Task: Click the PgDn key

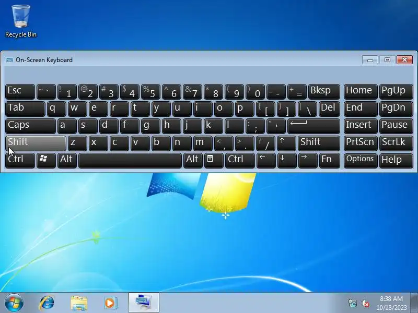Action: 396,109
